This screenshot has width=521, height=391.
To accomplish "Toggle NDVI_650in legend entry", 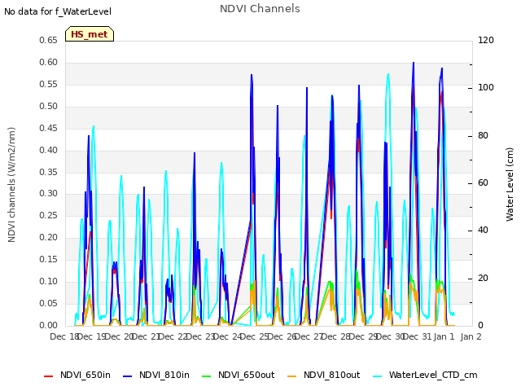I will click(77, 375).
